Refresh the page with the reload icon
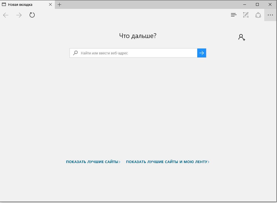 (32, 15)
